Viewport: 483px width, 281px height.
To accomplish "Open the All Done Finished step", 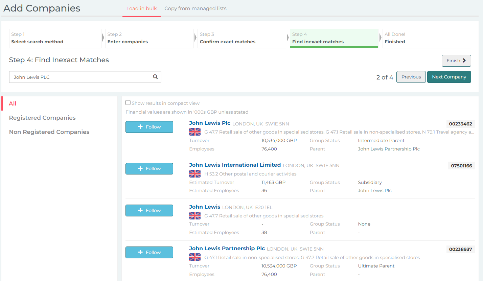I will pyautogui.click(x=427, y=38).
